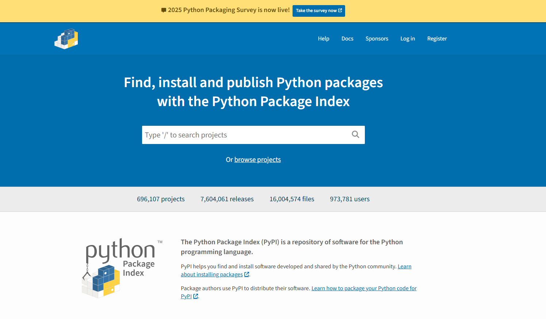Click the "696,107 projects" statistic
This screenshot has height=319, width=546.
(161, 199)
